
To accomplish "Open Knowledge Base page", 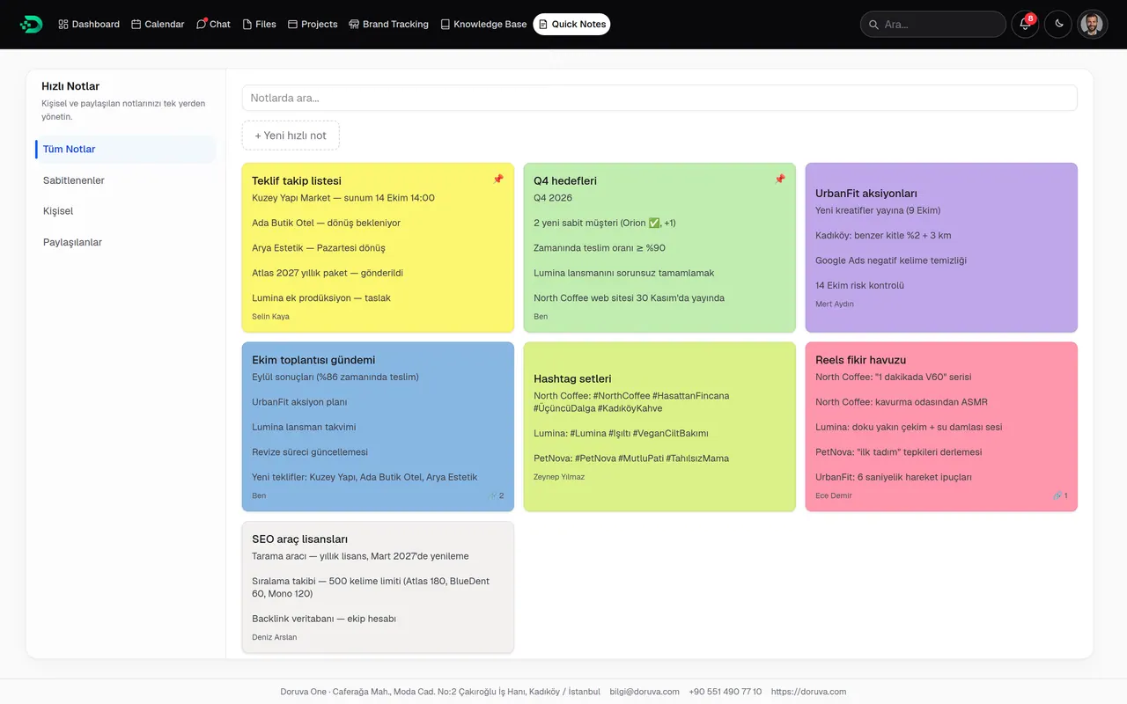I will (483, 25).
